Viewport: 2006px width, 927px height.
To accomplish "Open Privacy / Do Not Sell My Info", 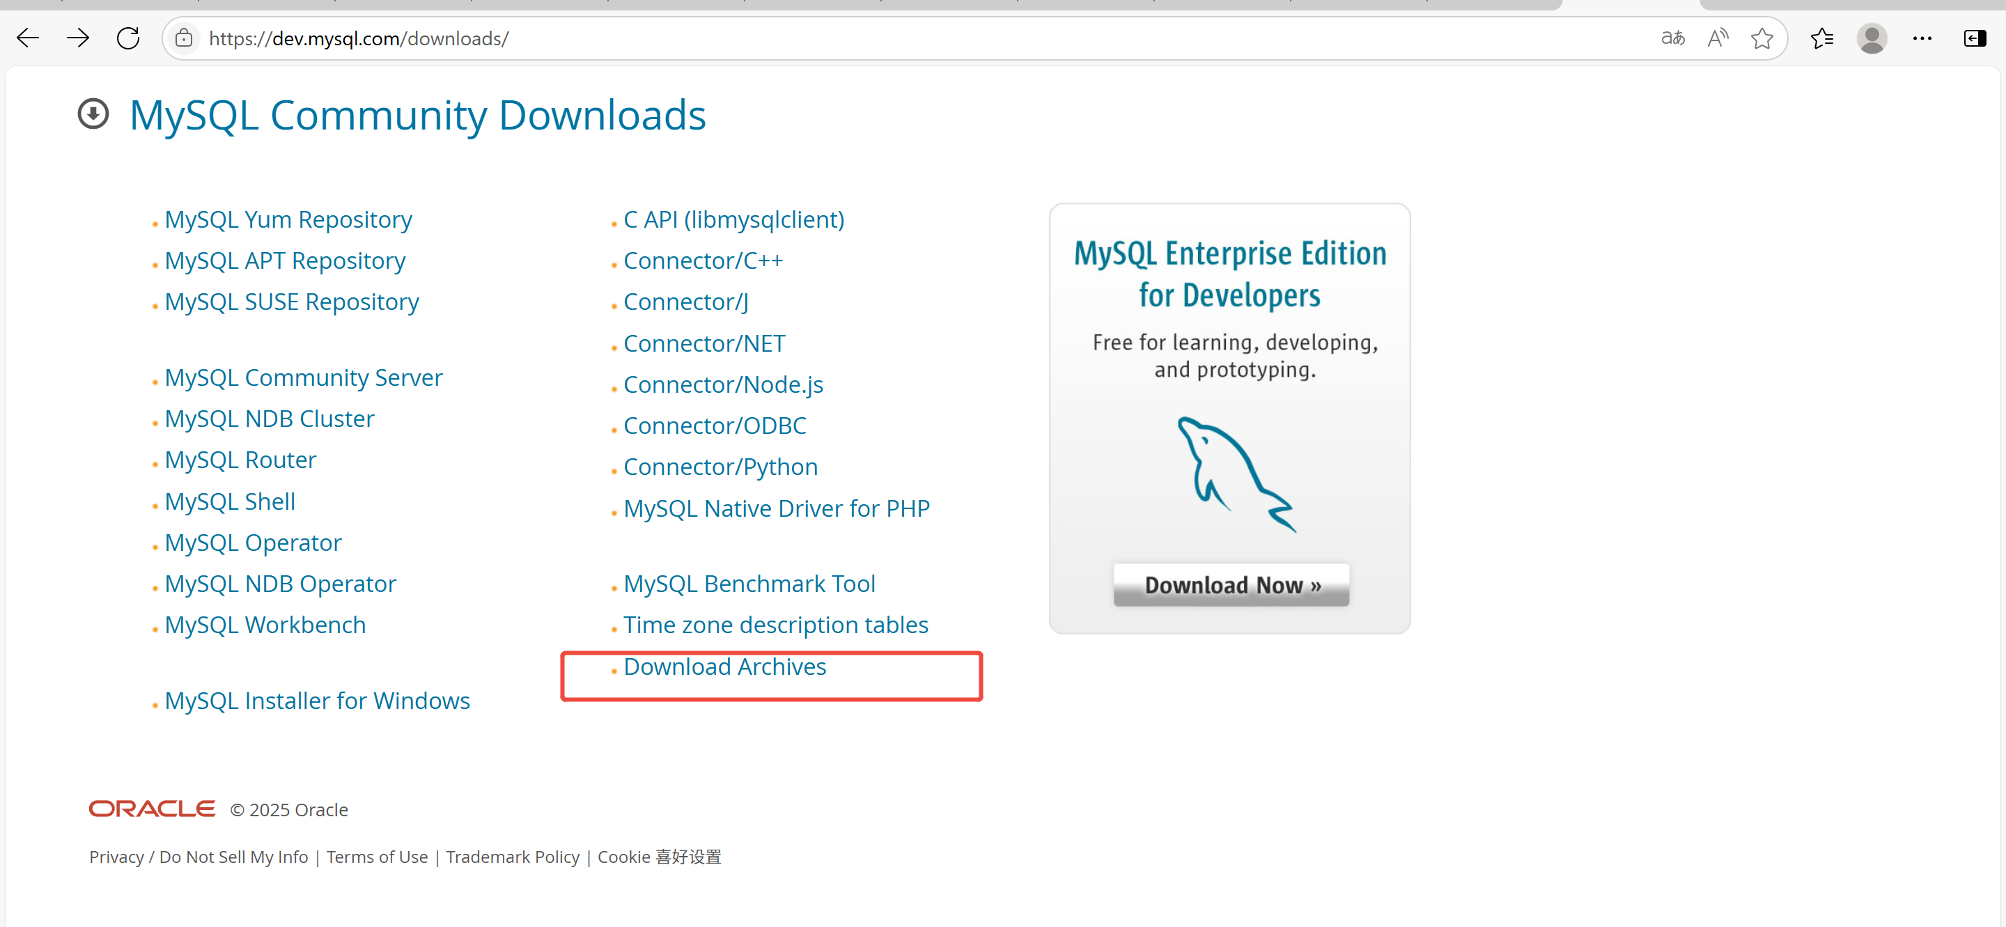I will [199, 857].
